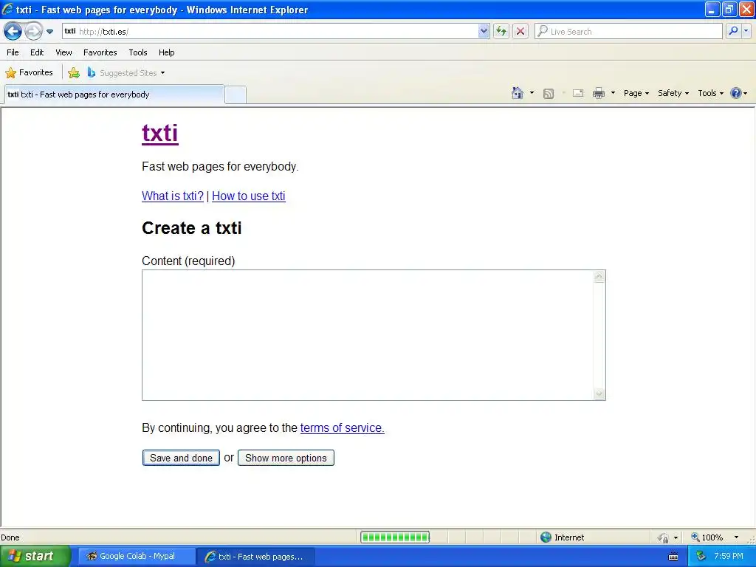Click the system tray network icon

701,557
